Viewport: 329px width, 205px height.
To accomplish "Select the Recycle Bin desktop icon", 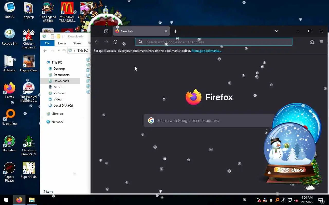I will 10,37.
